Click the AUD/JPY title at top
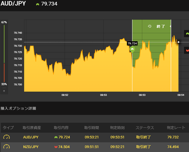189x152 pixels. [x=13, y=4]
